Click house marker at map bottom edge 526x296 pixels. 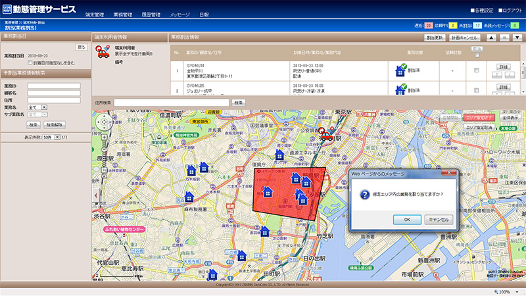tap(212, 275)
